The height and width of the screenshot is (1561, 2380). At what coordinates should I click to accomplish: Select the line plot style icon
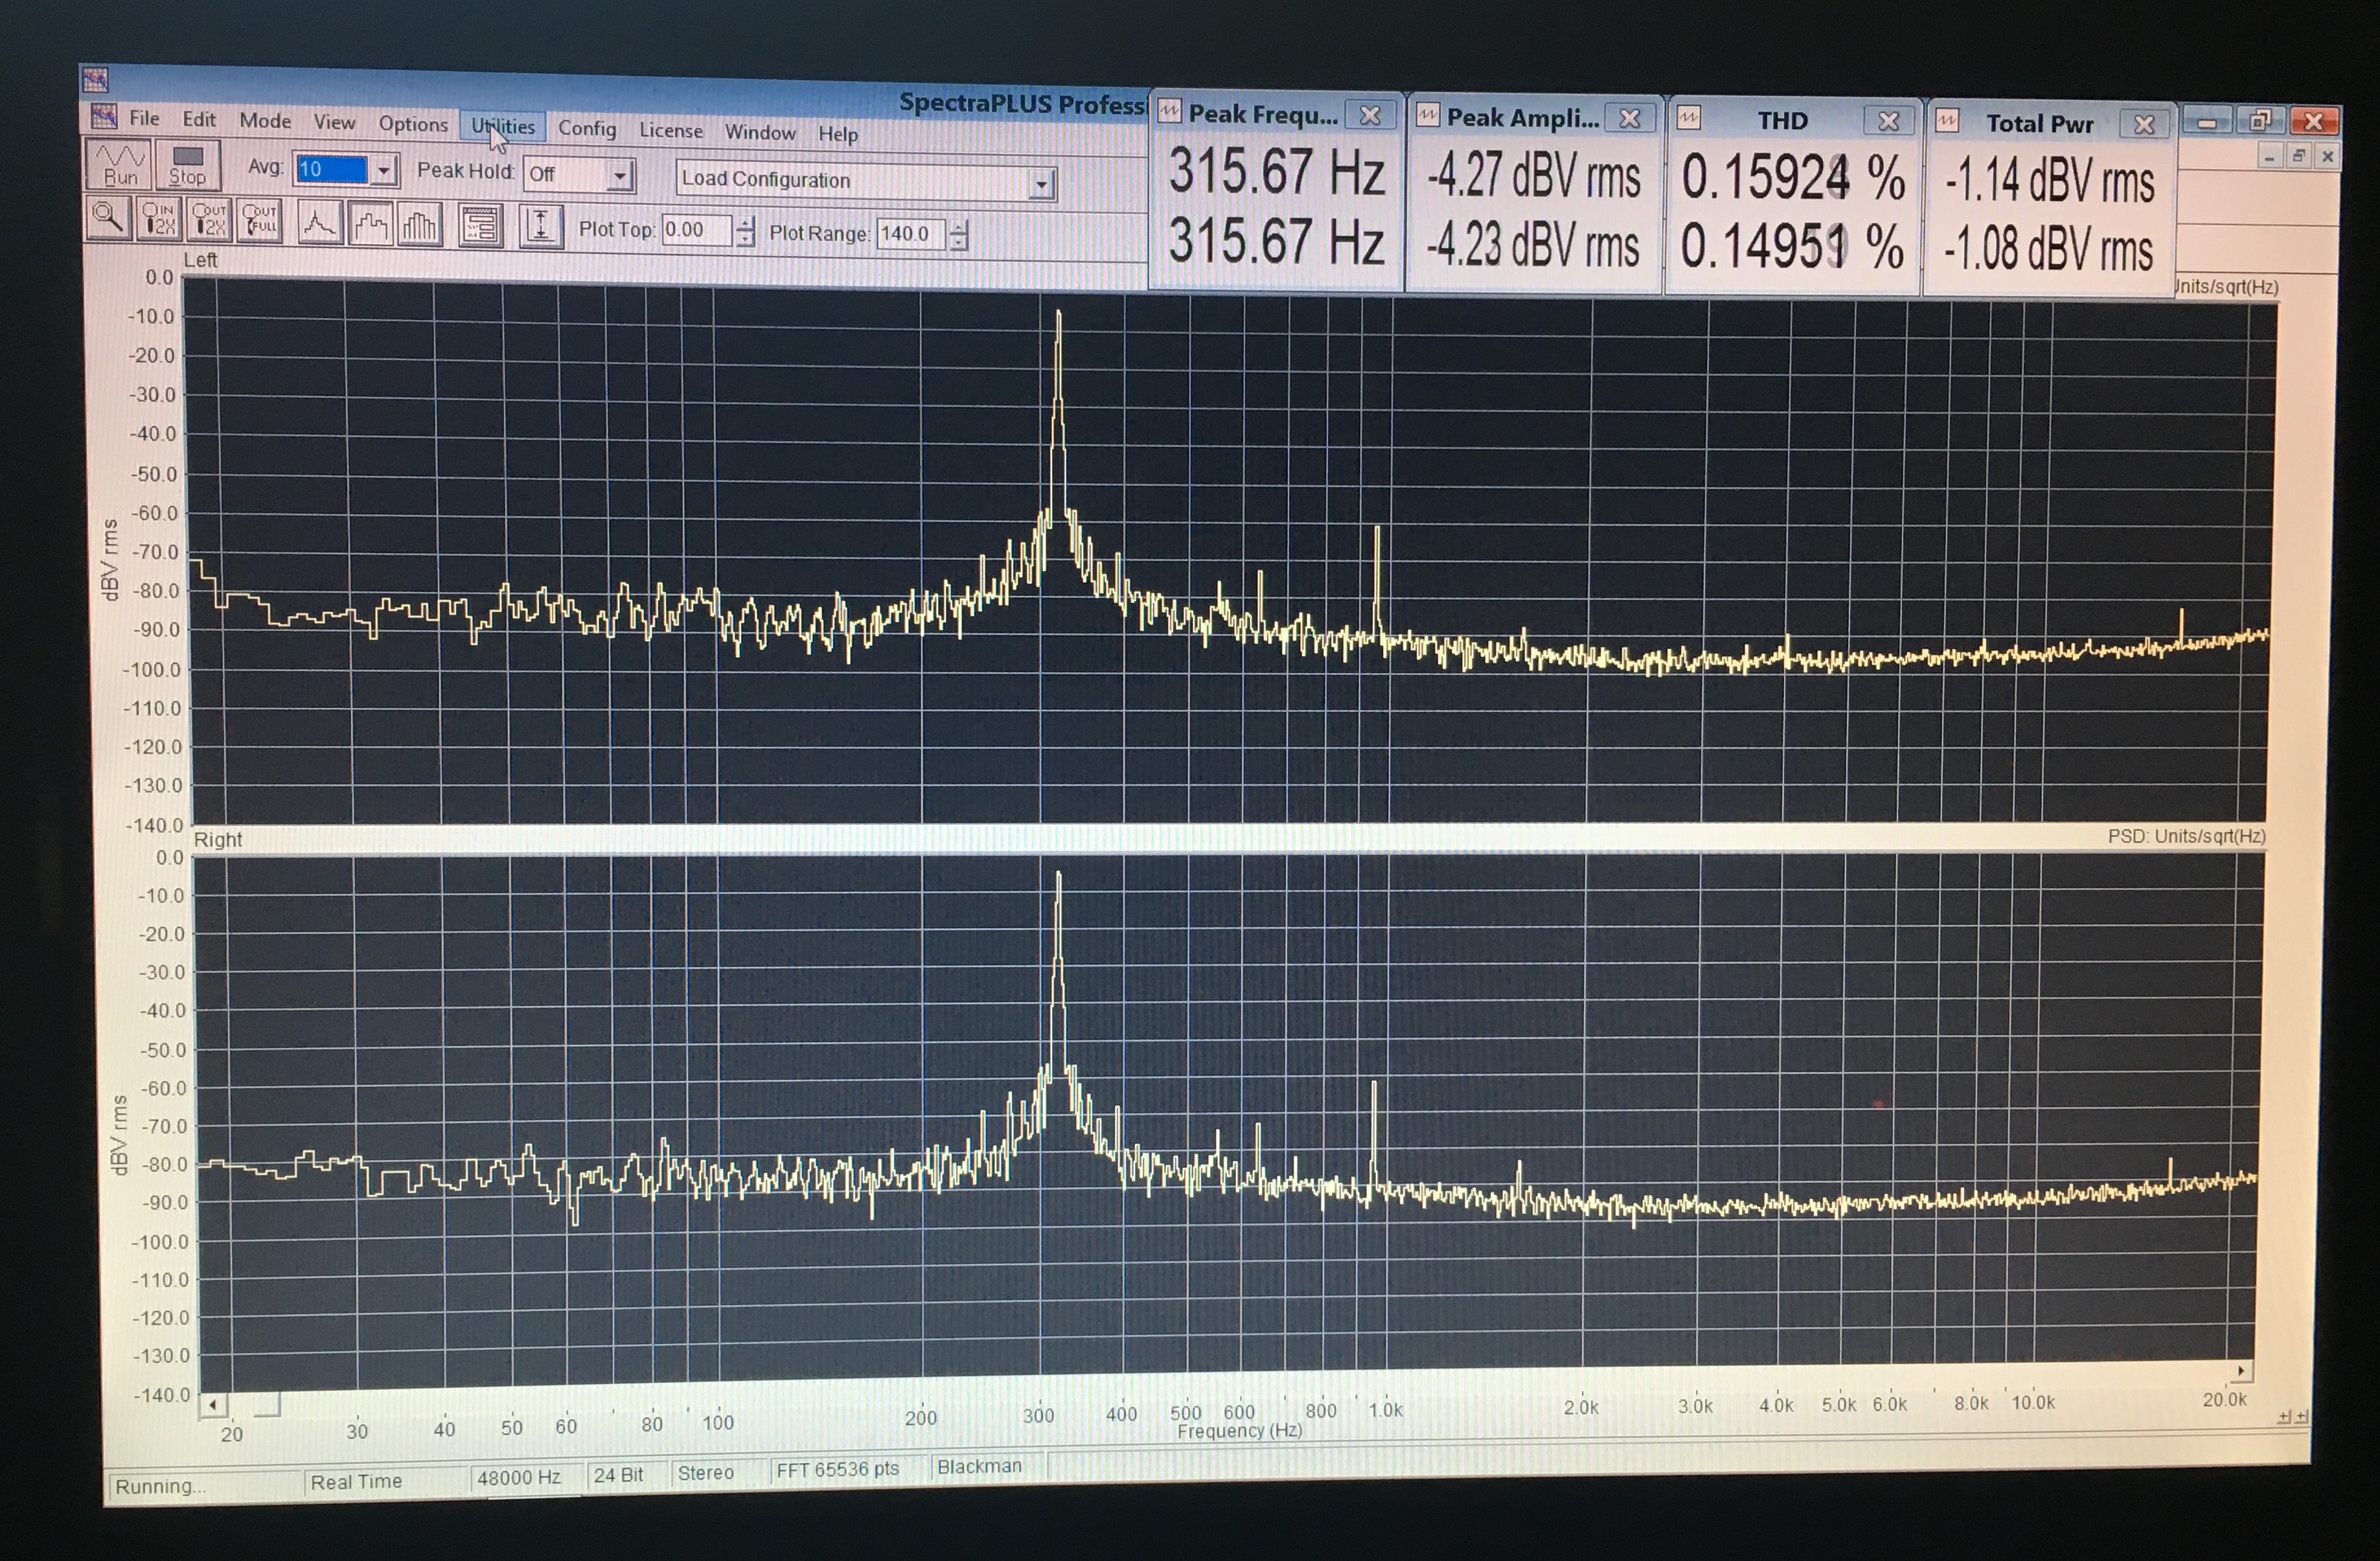click(x=320, y=223)
